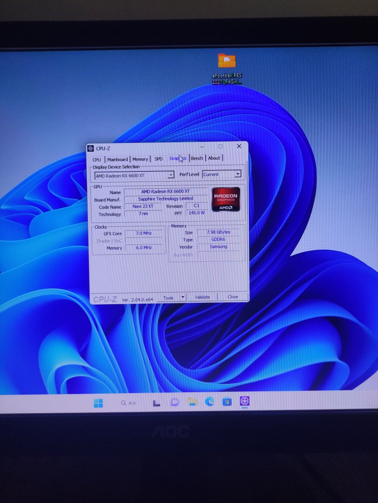378x503 pixels.
Task: Open the eFootball PES 2021 desktop folder
Action: (x=227, y=68)
